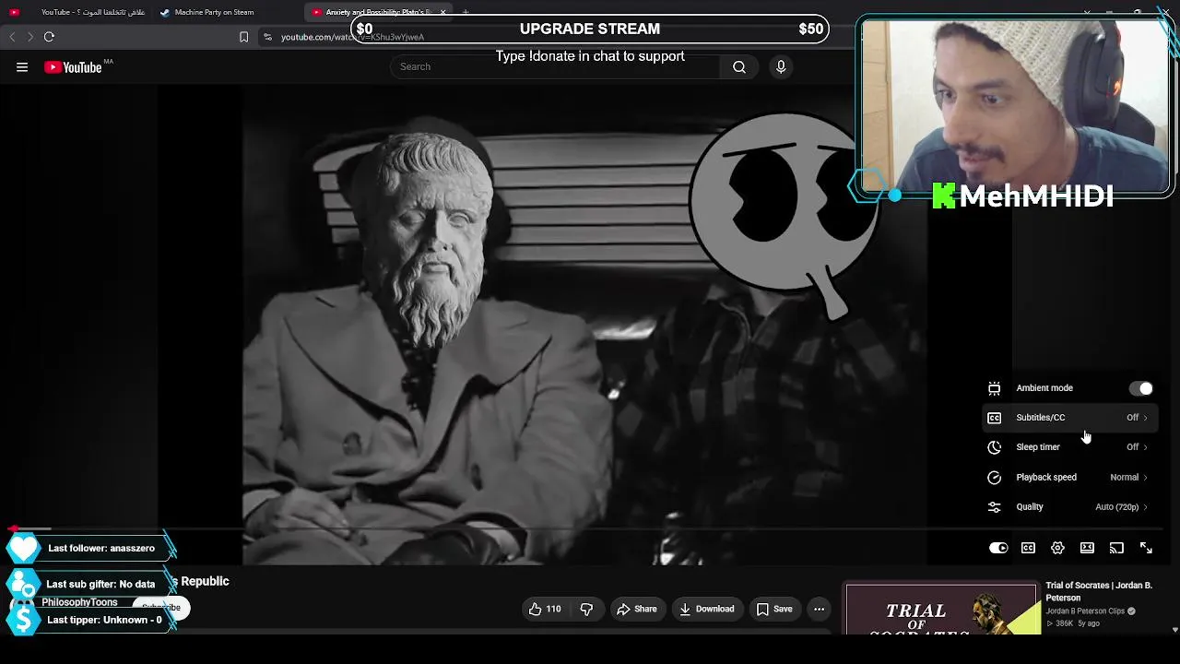Open Trial of Socrates recommended video title
This screenshot has height=664, width=1180.
(1099, 591)
